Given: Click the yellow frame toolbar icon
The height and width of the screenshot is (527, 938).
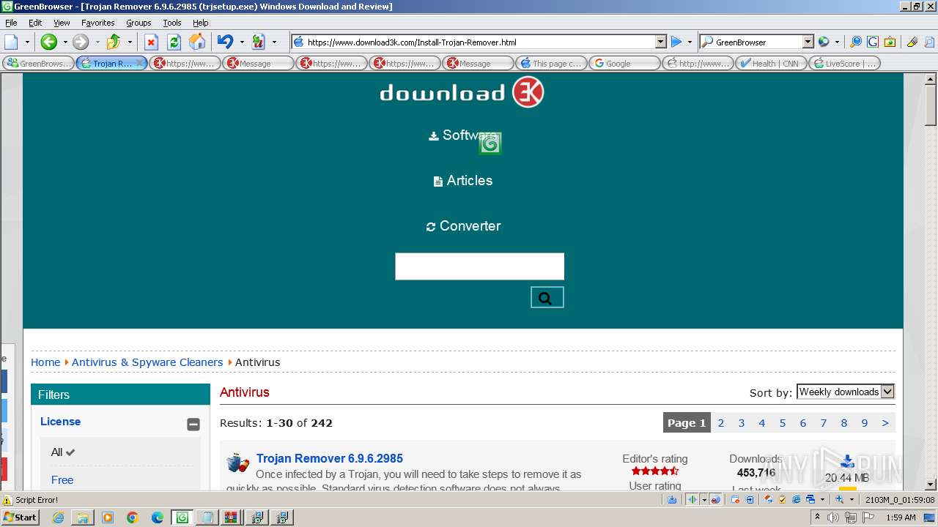Looking at the screenshot, I should [890, 42].
